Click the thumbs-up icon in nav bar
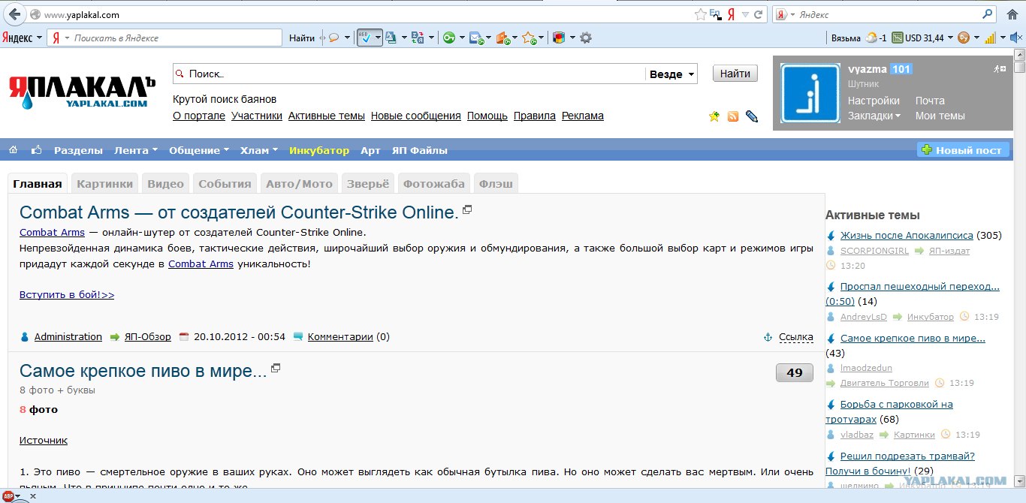This screenshot has height=503, width=1026. (x=36, y=150)
